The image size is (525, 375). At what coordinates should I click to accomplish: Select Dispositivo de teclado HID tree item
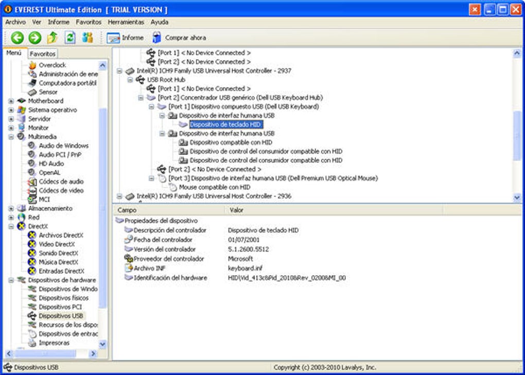(225, 124)
